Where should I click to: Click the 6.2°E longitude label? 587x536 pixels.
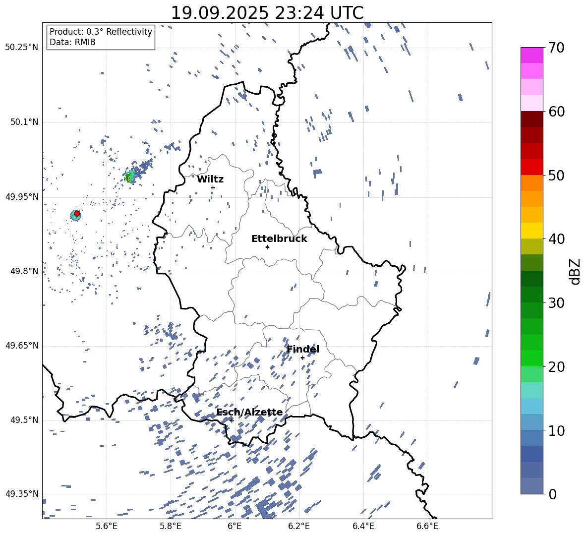(299, 526)
